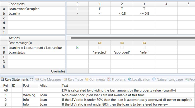Viewport: 195px width, 108px height.
Task: Enable the action A checkbox in column 1
Action: click(100, 48)
